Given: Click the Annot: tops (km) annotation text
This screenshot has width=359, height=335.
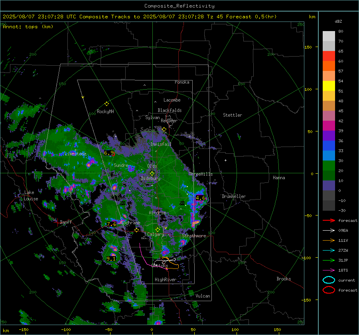Looking at the screenshot, I should coord(28,27).
